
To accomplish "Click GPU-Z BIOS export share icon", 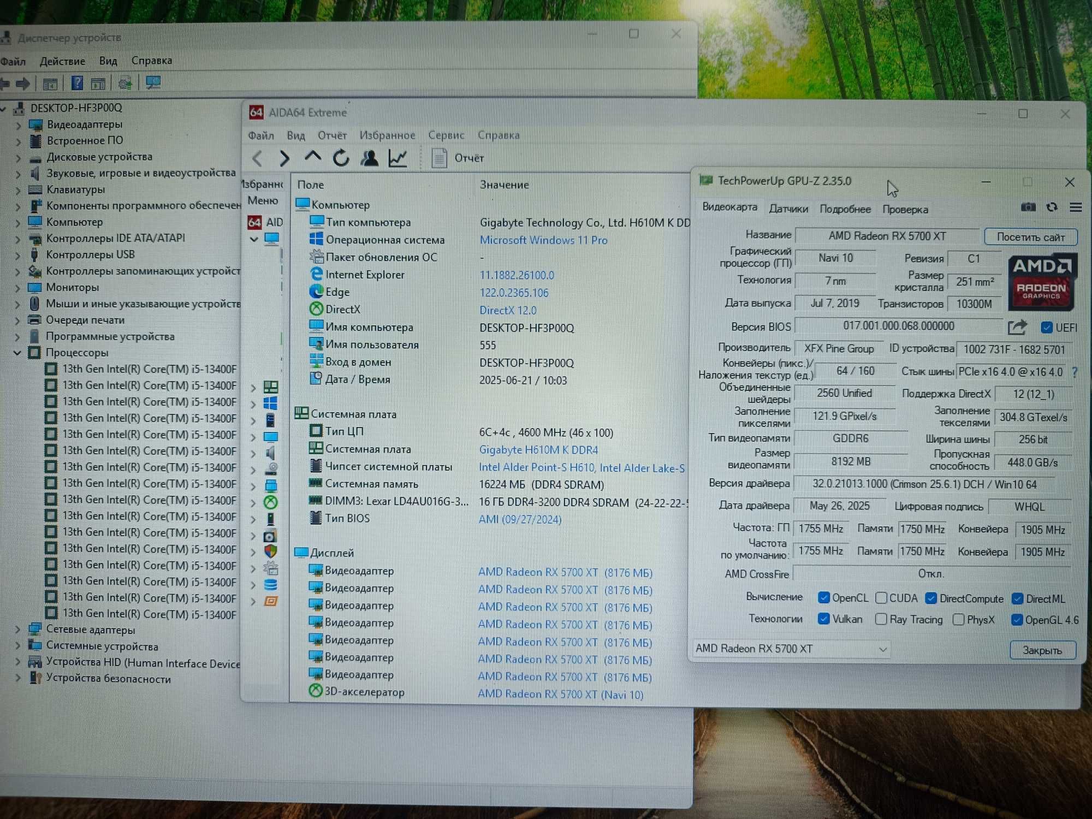I will pos(1017,327).
